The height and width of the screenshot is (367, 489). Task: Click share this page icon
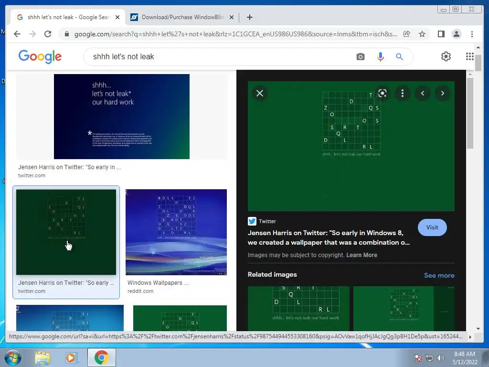[407, 34]
